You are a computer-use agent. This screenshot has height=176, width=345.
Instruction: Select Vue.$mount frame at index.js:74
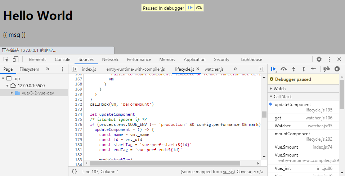303,147
